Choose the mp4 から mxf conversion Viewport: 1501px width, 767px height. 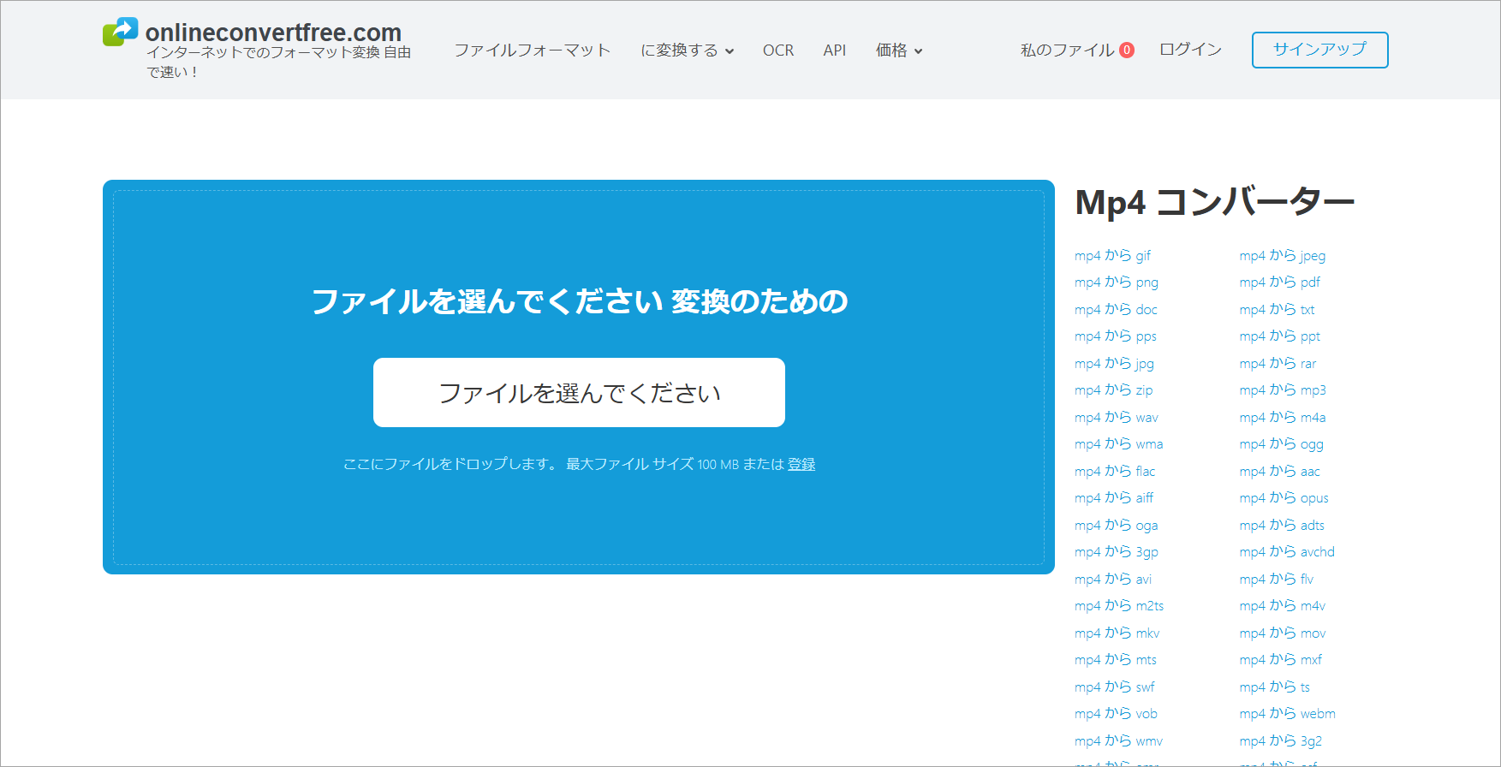pyautogui.click(x=1280, y=659)
